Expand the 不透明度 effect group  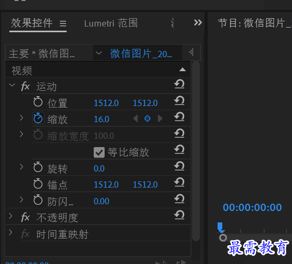pyautogui.click(x=10, y=216)
